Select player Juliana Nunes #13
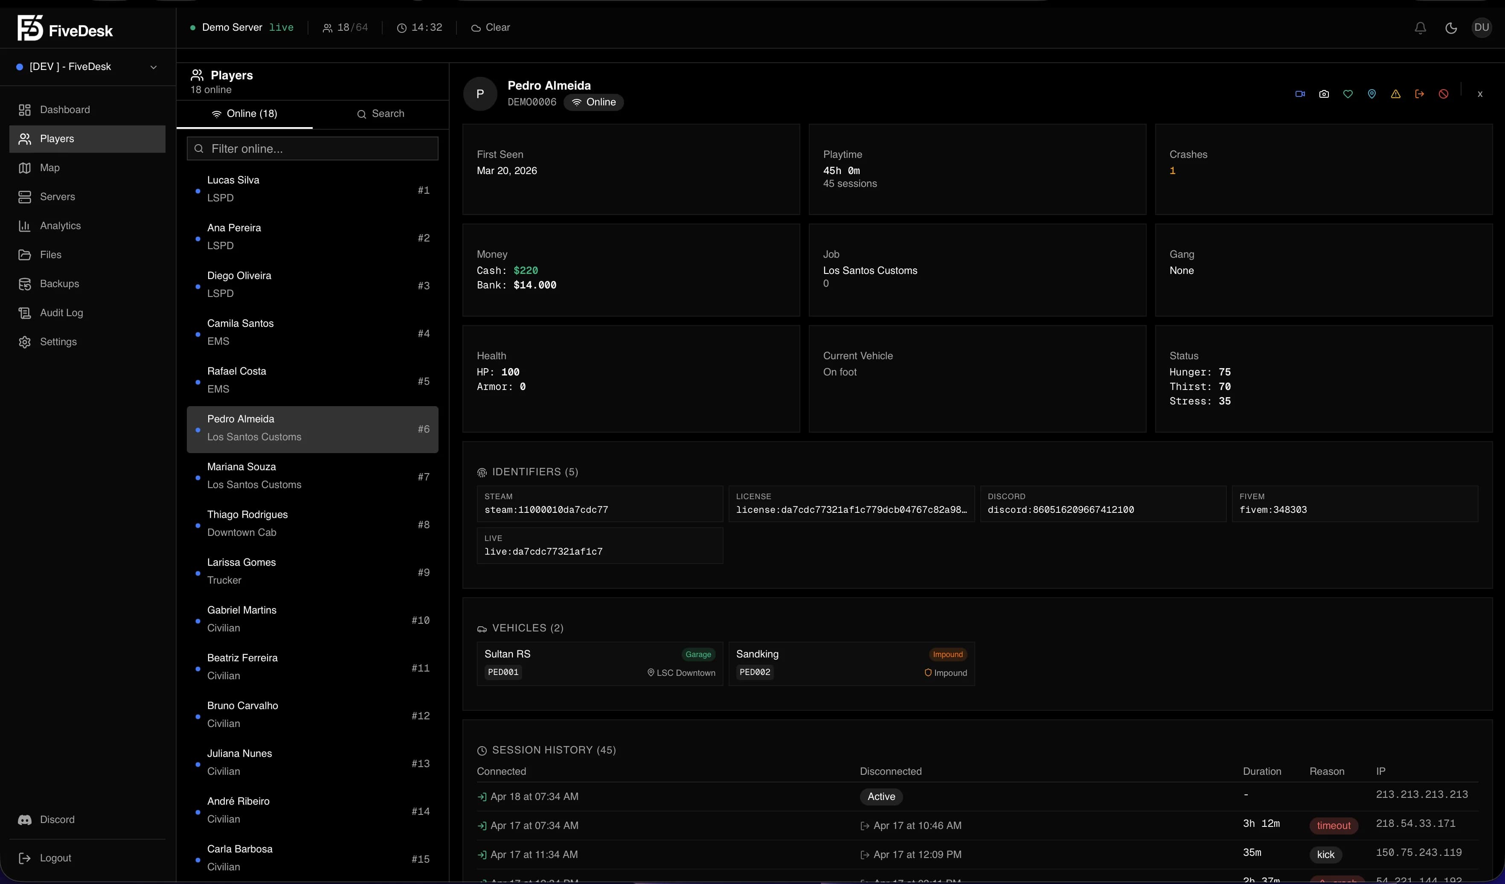Screen dimensions: 1505x884 [x=312, y=763]
